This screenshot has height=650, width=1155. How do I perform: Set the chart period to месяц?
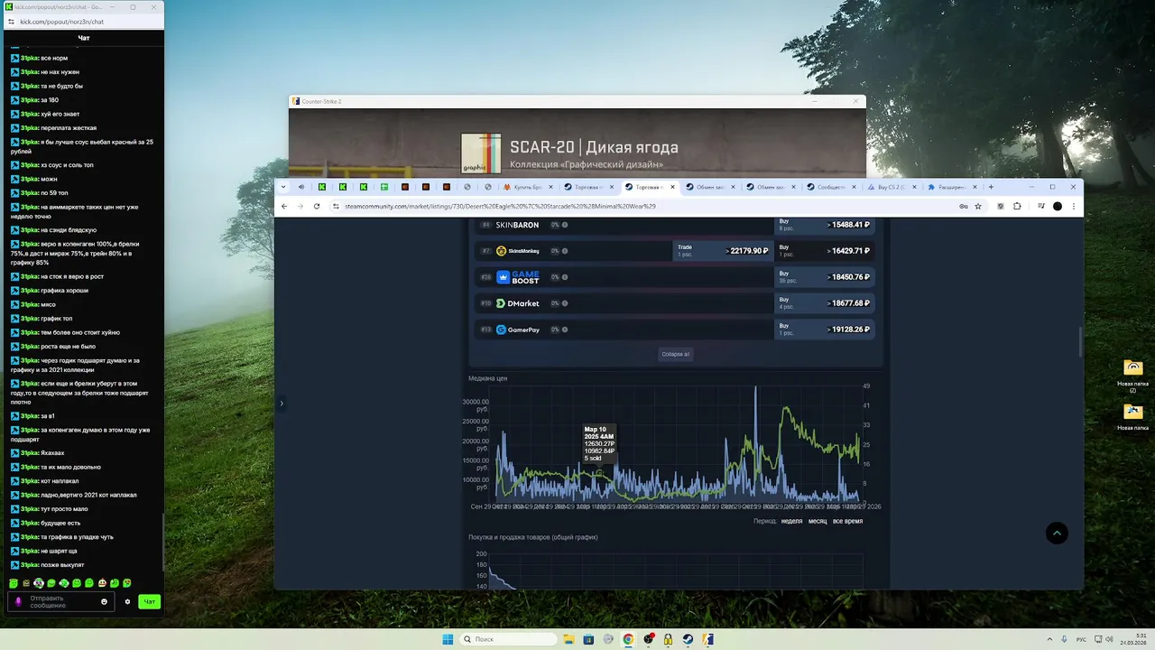tap(818, 521)
